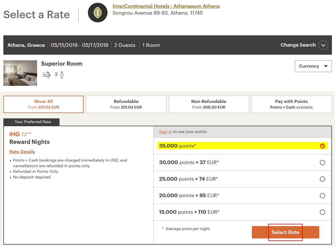Expand search with the Change Search chevron
The image size is (335, 246).
323,45
